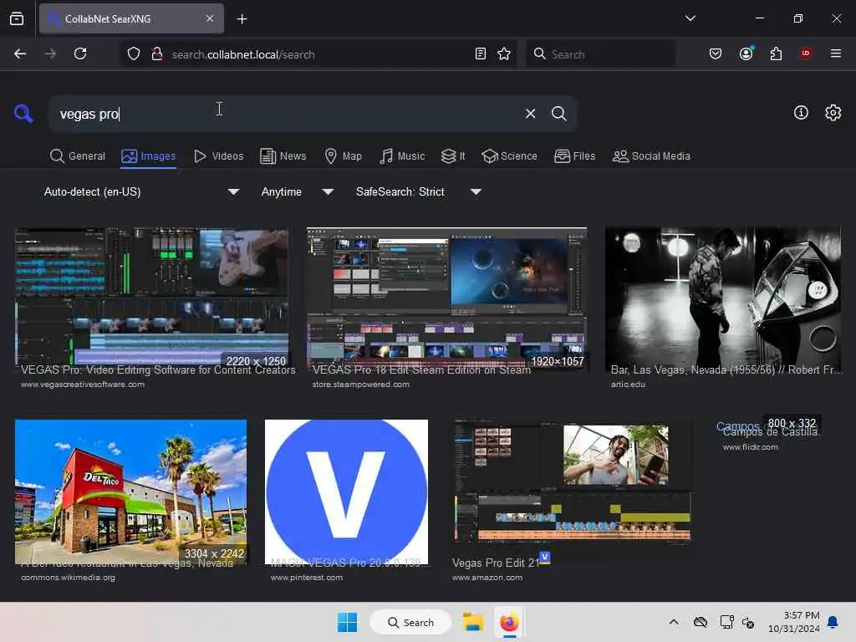Switch to the Files search tab
The image size is (856, 642).
(574, 156)
